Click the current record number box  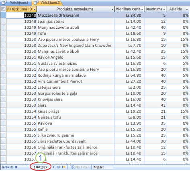(41, 167)
